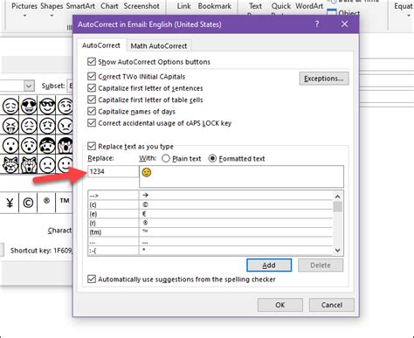This screenshot has width=414, height=338.
Task: Toggle Replace text as you type checkbox
Action: (x=92, y=146)
